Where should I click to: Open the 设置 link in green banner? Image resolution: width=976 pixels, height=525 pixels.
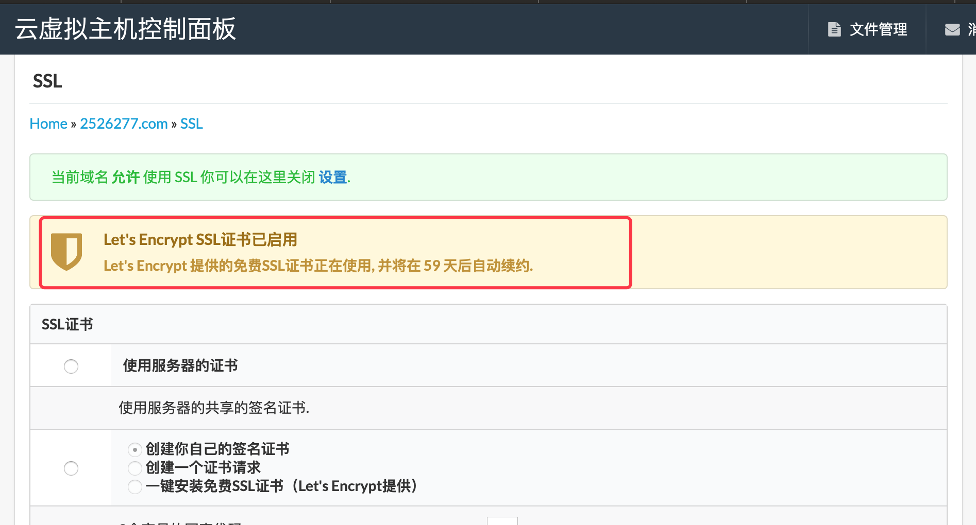click(332, 177)
